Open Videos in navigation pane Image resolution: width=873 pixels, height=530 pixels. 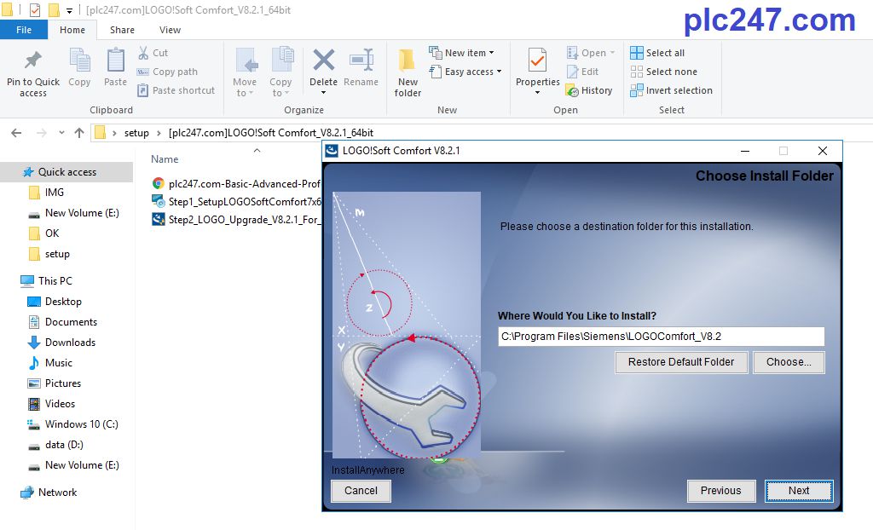[60, 404]
